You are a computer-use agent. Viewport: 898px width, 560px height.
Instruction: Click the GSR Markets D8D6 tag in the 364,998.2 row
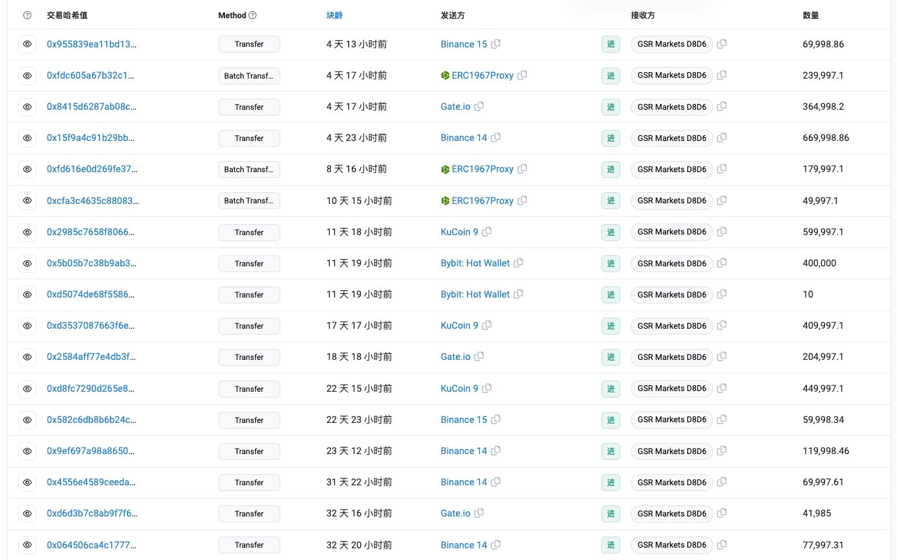672,107
